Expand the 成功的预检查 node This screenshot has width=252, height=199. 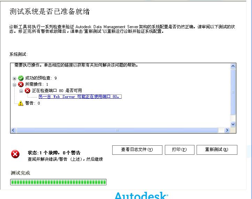coord(14,78)
